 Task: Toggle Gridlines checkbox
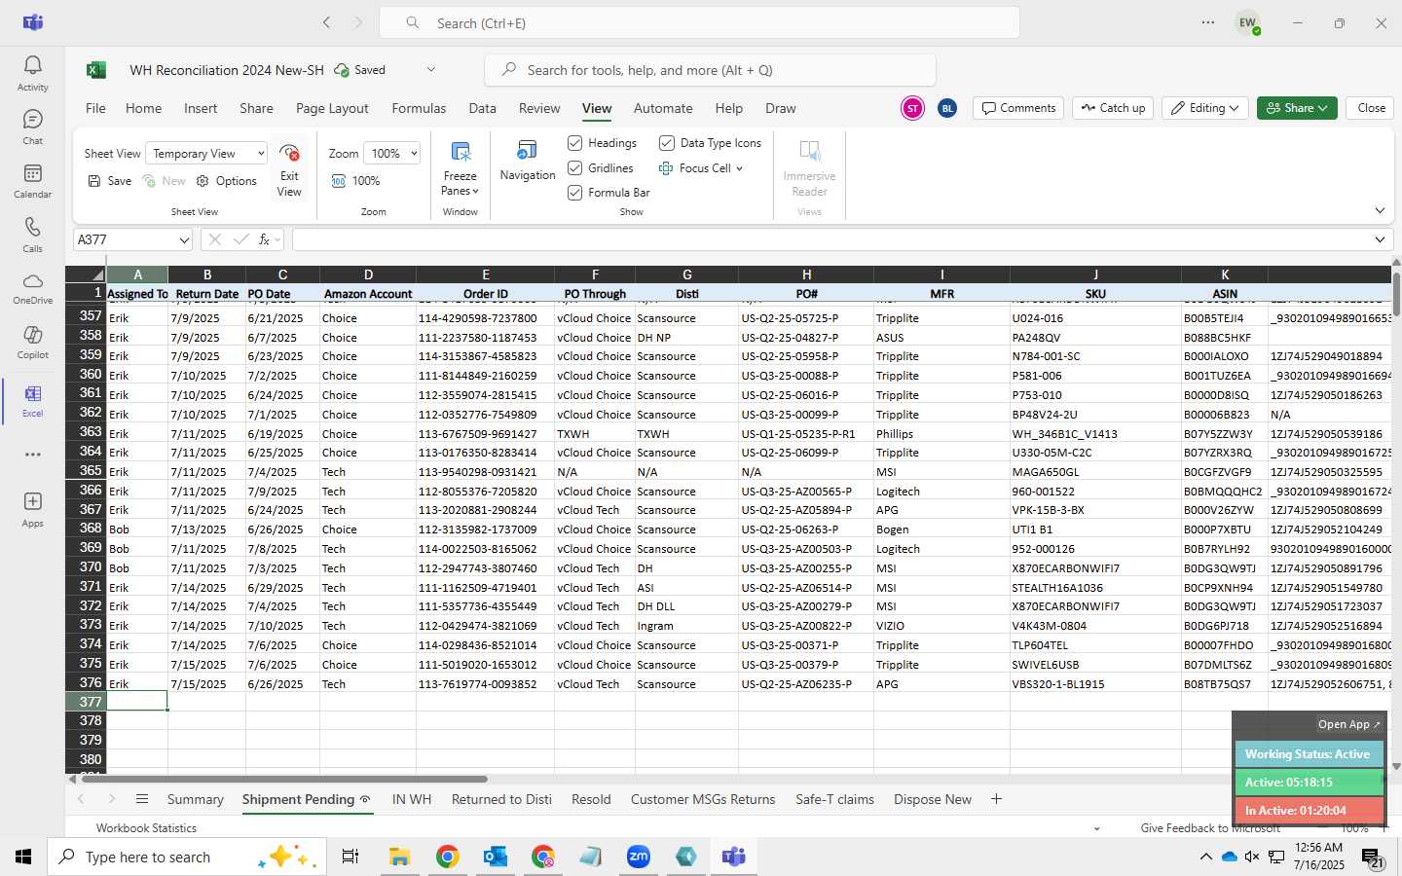coord(575,168)
